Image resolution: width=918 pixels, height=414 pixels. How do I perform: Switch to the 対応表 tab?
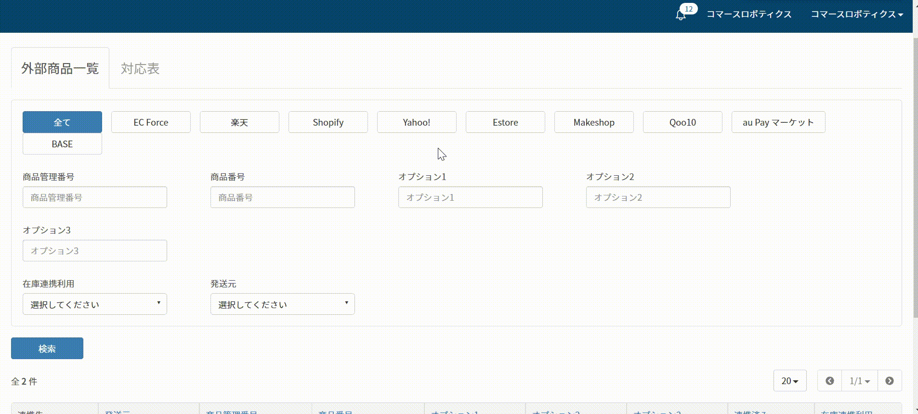point(140,68)
